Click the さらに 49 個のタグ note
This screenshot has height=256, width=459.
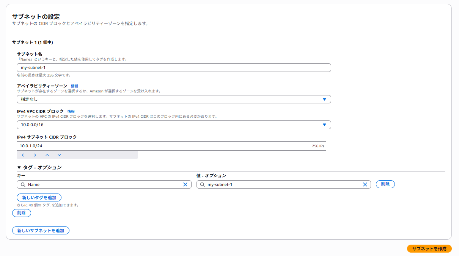48,205
